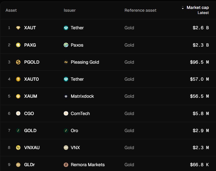Image resolution: width=216 pixels, height=171 pixels.
Task: Click the Remora Markets issuer logo
Action: pyautogui.click(x=66, y=165)
